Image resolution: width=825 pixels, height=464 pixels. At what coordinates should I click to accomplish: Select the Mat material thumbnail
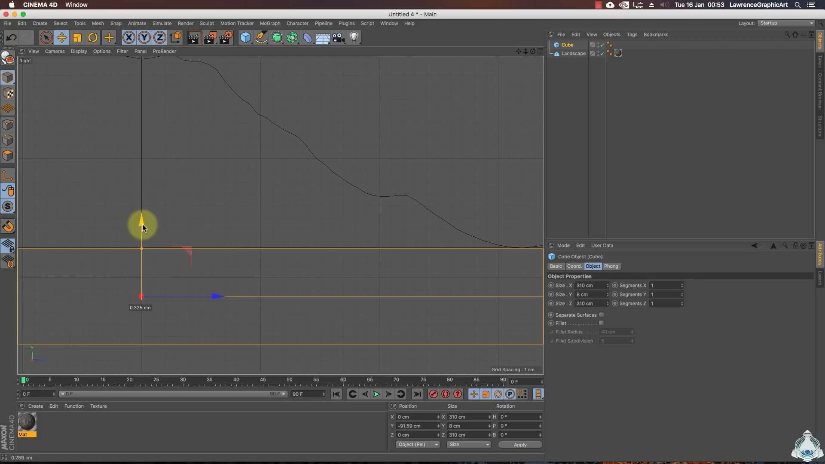[x=27, y=422]
